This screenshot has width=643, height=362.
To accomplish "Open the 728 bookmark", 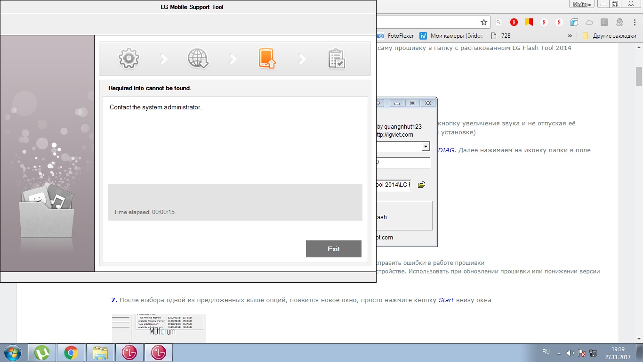I will pyautogui.click(x=501, y=35).
